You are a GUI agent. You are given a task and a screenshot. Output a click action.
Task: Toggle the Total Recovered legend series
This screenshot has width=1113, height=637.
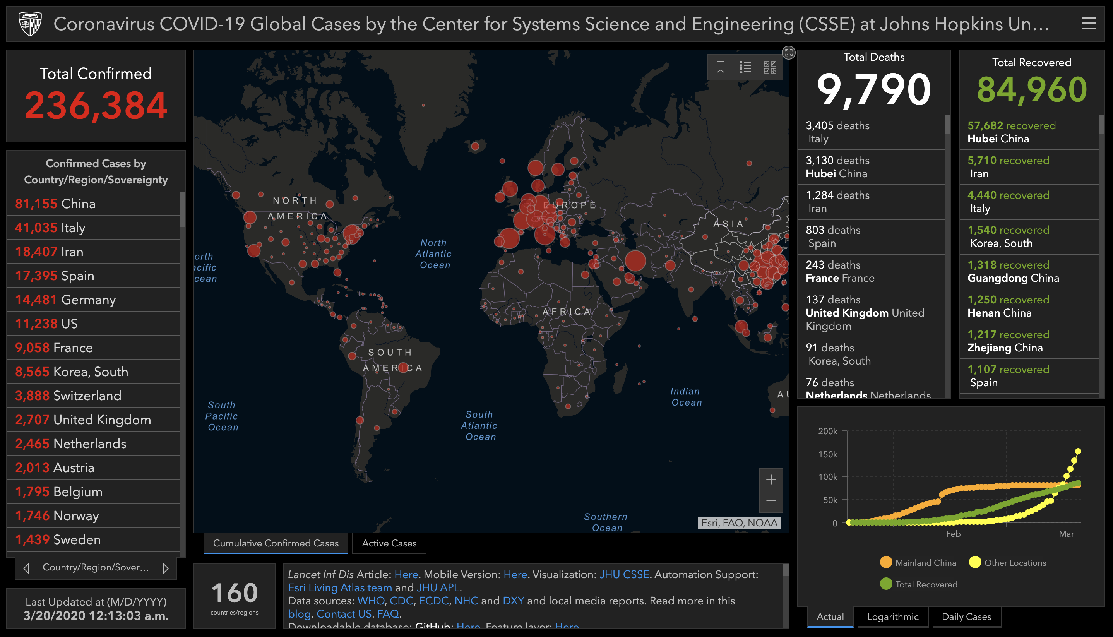pyautogui.click(x=918, y=584)
